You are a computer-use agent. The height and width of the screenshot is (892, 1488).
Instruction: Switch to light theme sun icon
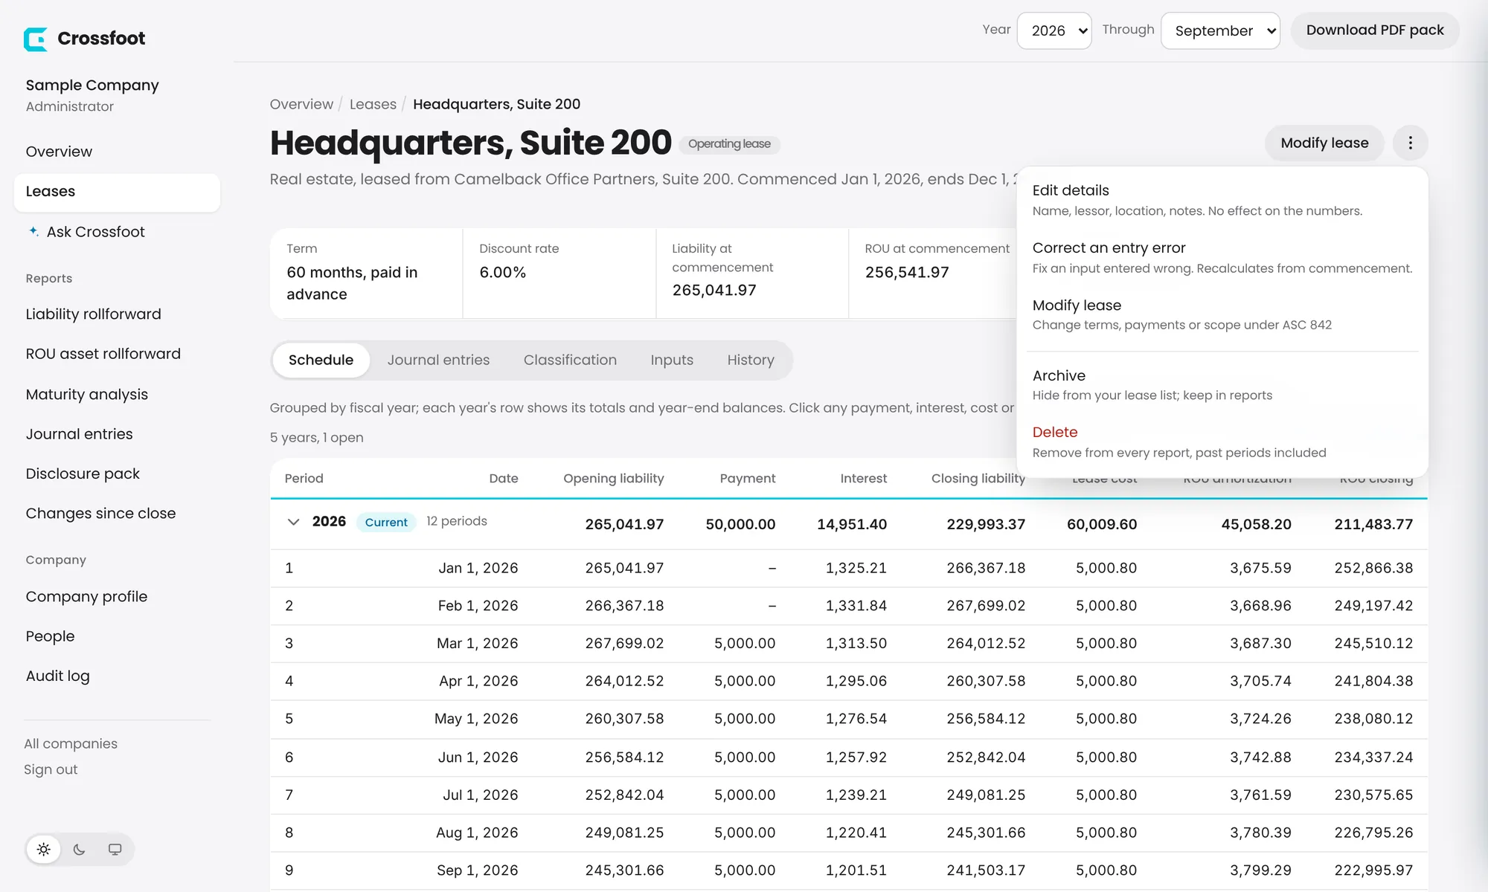(x=44, y=849)
